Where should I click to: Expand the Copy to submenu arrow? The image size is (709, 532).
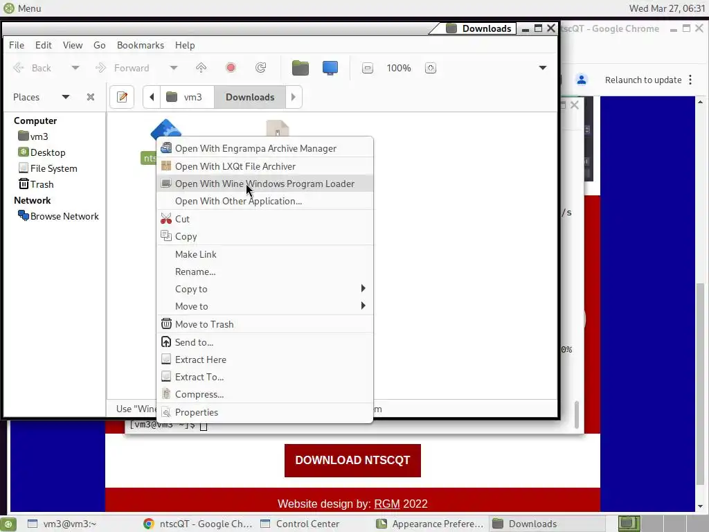tap(363, 289)
